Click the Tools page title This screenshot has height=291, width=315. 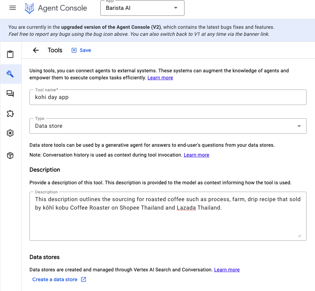point(55,50)
